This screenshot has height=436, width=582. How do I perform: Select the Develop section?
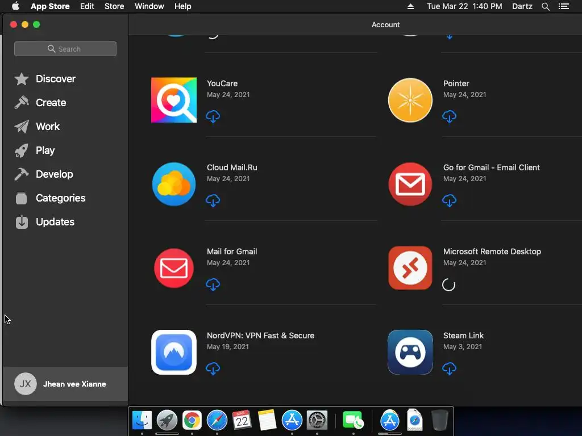(44, 174)
